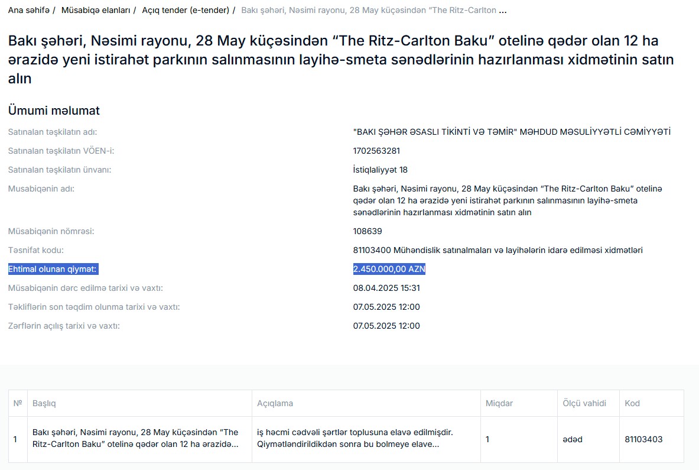Navigate to Açıq tender (e-tender) breadcrumb
Screen dimensions: 699x470
point(185,11)
